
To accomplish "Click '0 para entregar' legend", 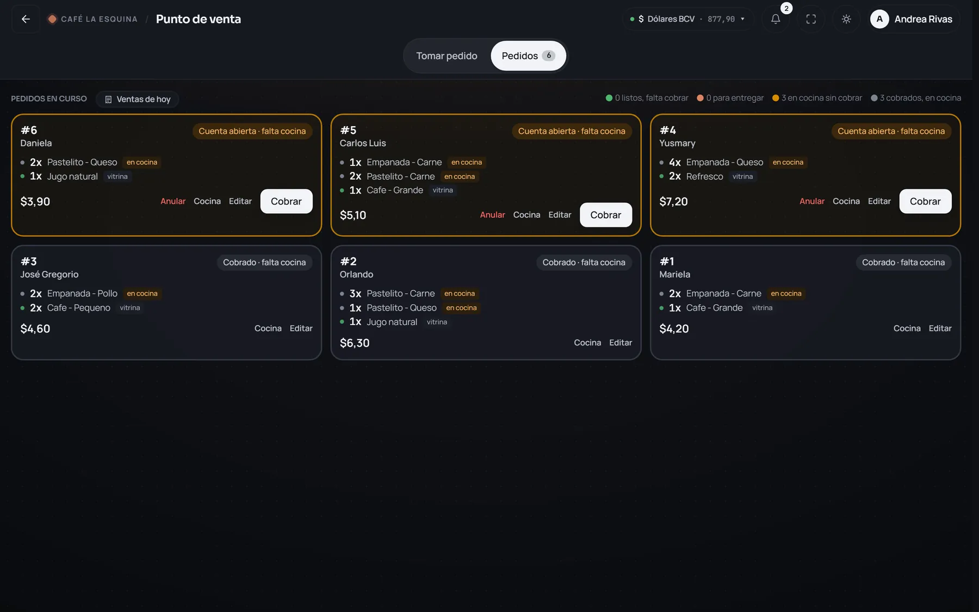I will (730, 98).
